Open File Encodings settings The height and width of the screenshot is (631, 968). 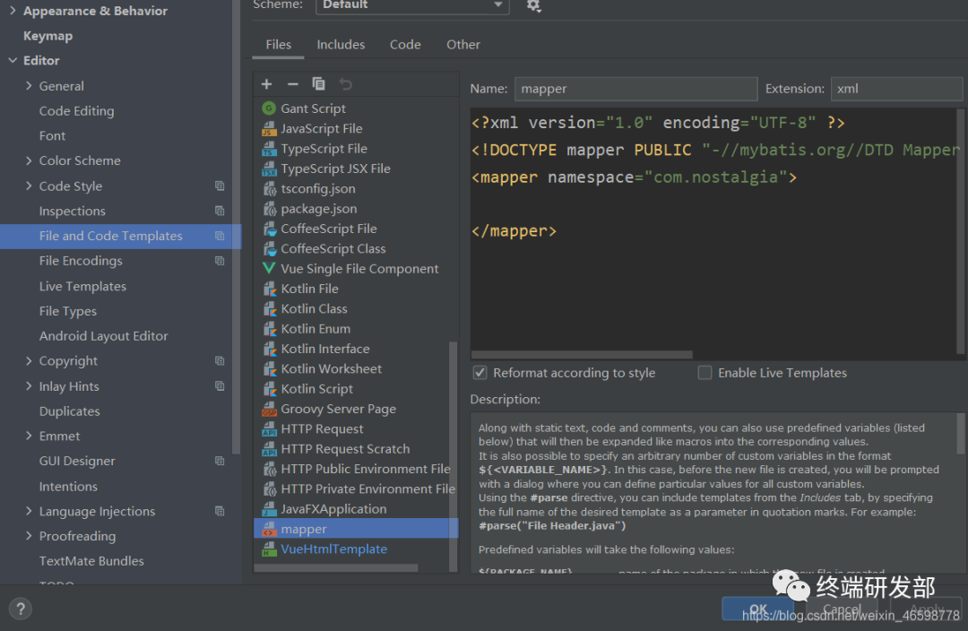(81, 261)
